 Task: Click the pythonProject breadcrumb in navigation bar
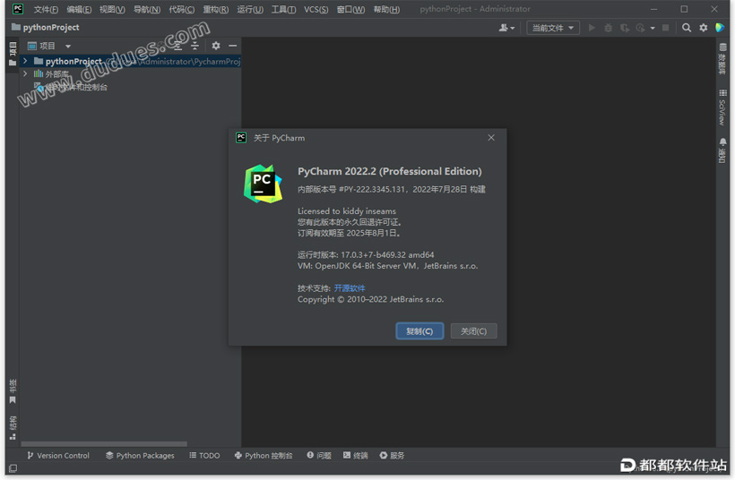45,27
